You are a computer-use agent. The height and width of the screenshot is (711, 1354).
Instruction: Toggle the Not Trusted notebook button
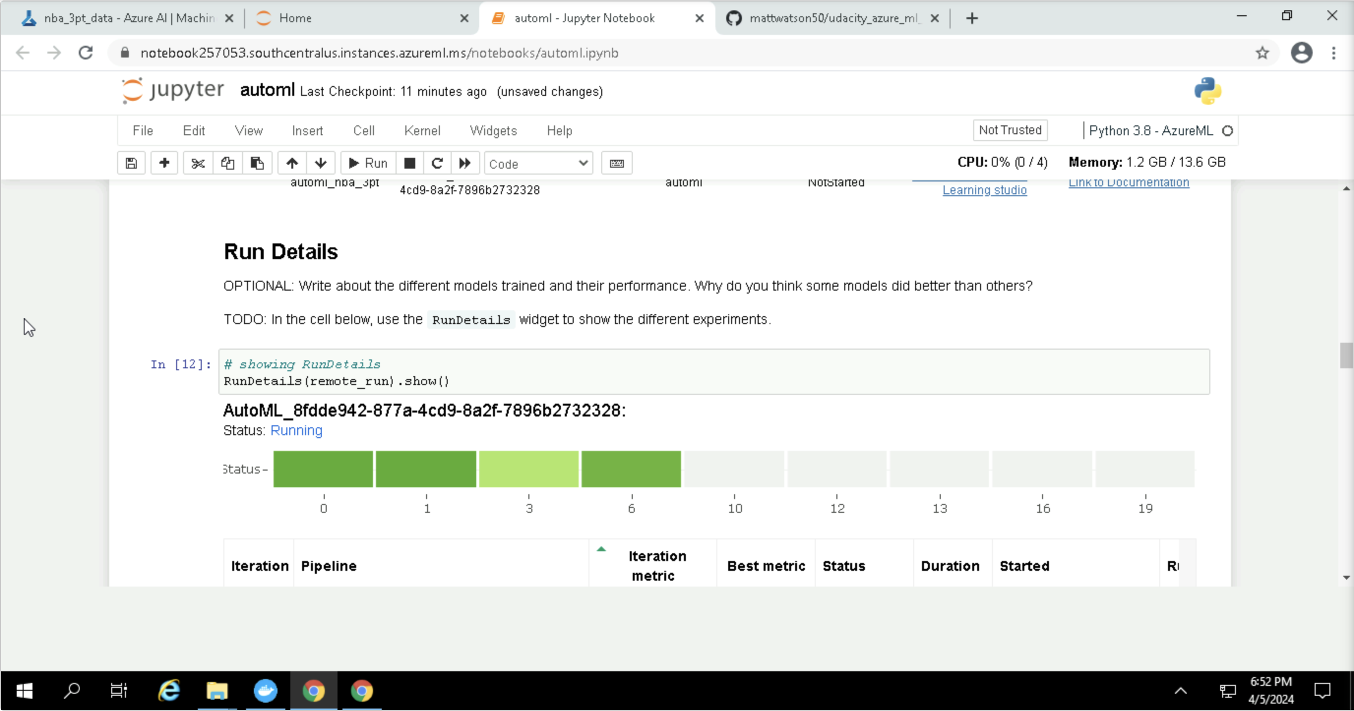pyautogui.click(x=1009, y=130)
